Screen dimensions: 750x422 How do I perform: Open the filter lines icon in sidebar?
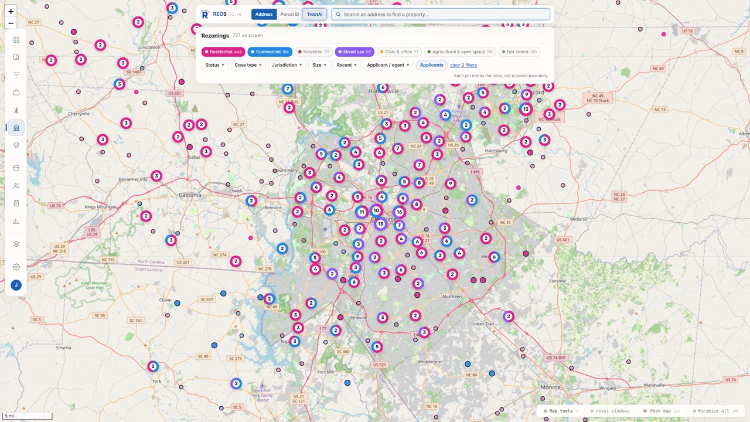(x=16, y=75)
